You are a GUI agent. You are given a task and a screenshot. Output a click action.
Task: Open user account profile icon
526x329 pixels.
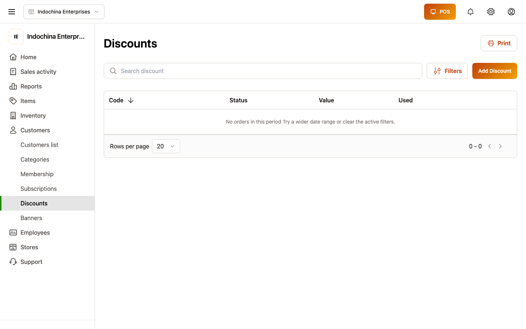tap(511, 12)
